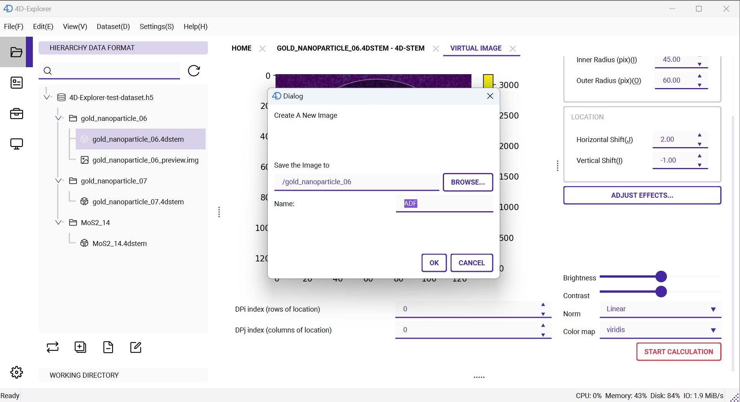Click the refresh hierarchy icon
Viewport: 740px width, 402px height.
[x=194, y=71]
